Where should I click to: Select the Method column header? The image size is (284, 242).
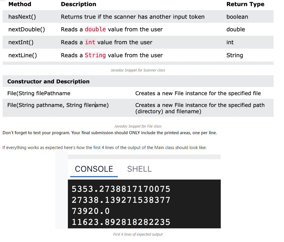[x=19, y=4]
